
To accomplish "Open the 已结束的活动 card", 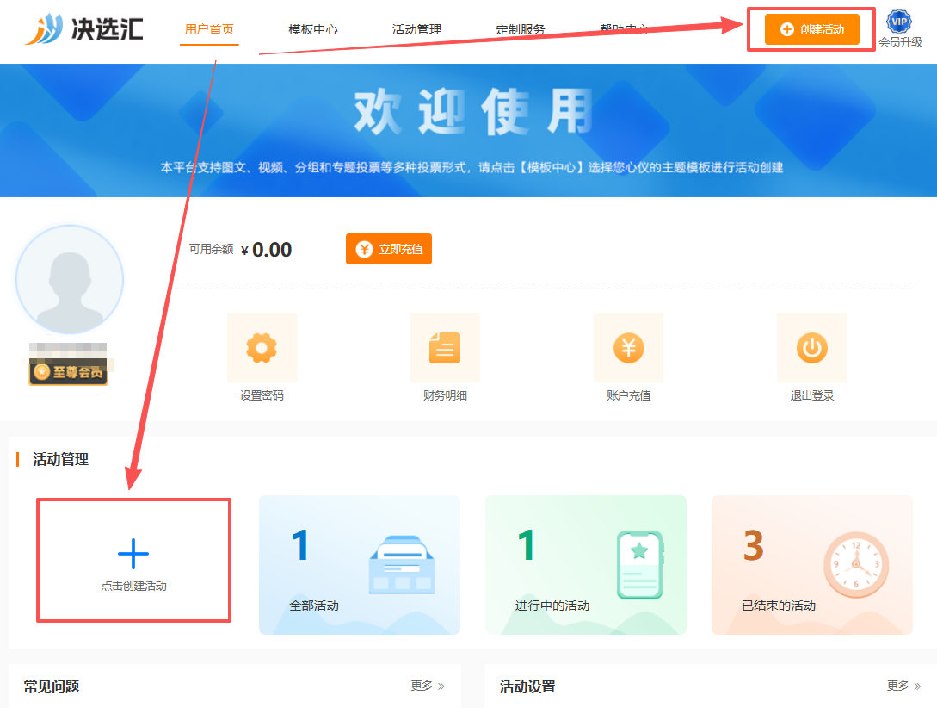I will click(812, 564).
